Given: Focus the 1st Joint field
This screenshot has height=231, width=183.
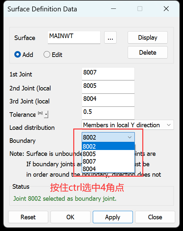Looking at the screenshot, I should 108,74.
